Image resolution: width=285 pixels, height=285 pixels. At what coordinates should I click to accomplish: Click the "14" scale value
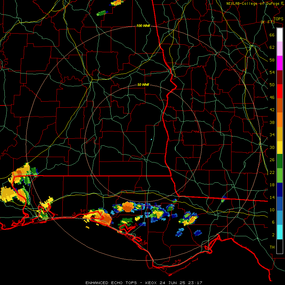pos(272,197)
